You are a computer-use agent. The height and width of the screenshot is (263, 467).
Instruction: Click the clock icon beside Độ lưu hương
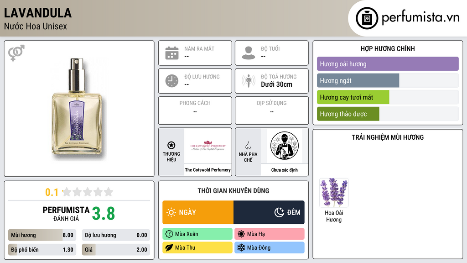coord(172,81)
